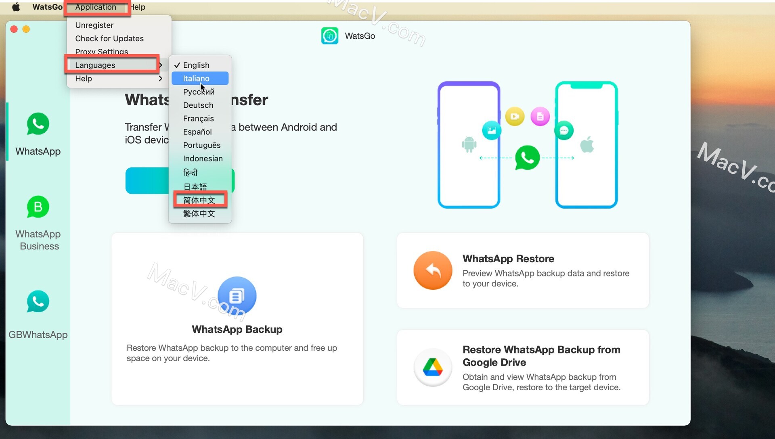
Task: Choose Check for Updates
Action: coord(109,38)
